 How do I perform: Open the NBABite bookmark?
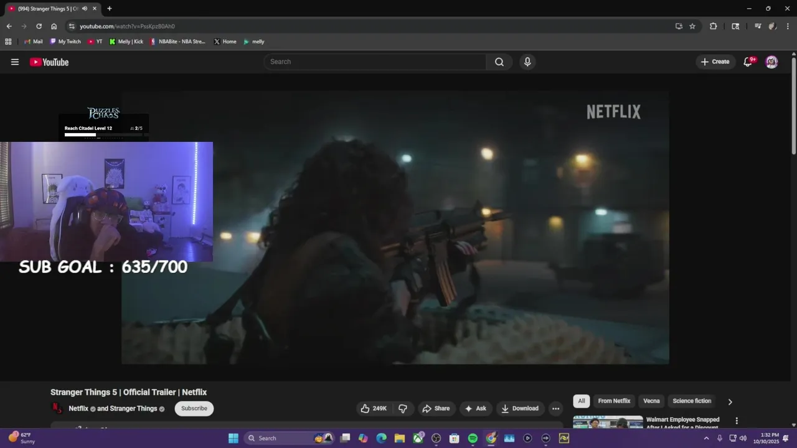[177, 42]
